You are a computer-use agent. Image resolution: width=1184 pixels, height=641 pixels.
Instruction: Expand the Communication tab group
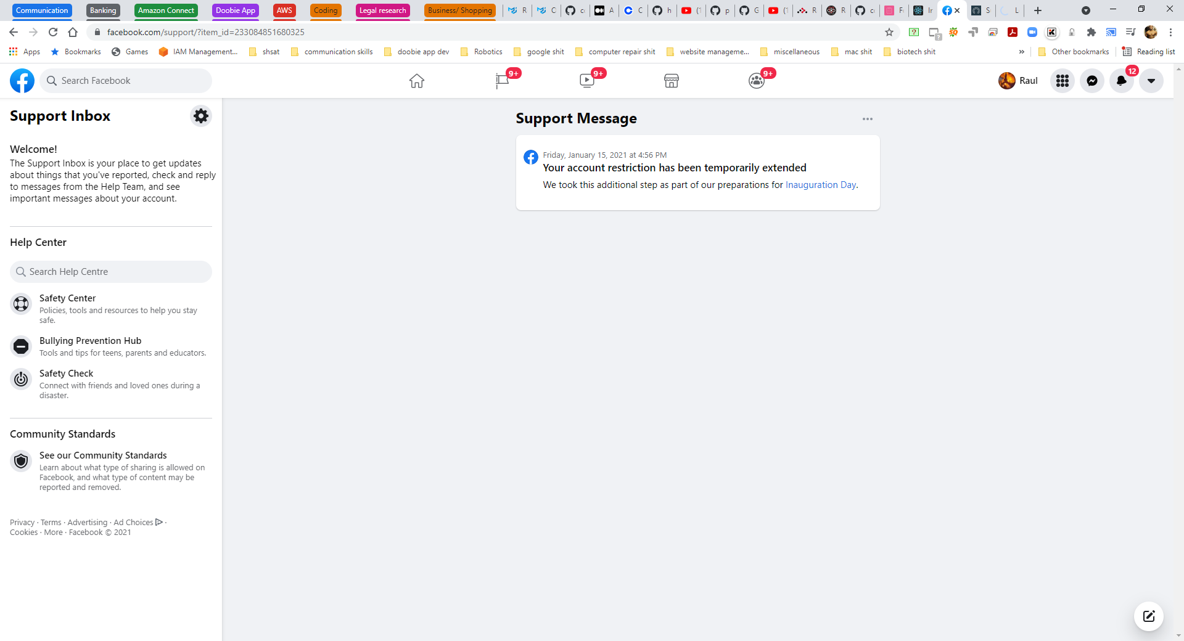[x=42, y=10]
